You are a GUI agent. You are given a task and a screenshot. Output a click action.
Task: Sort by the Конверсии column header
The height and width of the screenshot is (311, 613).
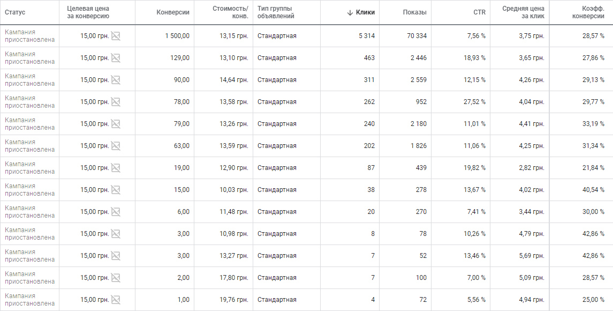pos(173,12)
